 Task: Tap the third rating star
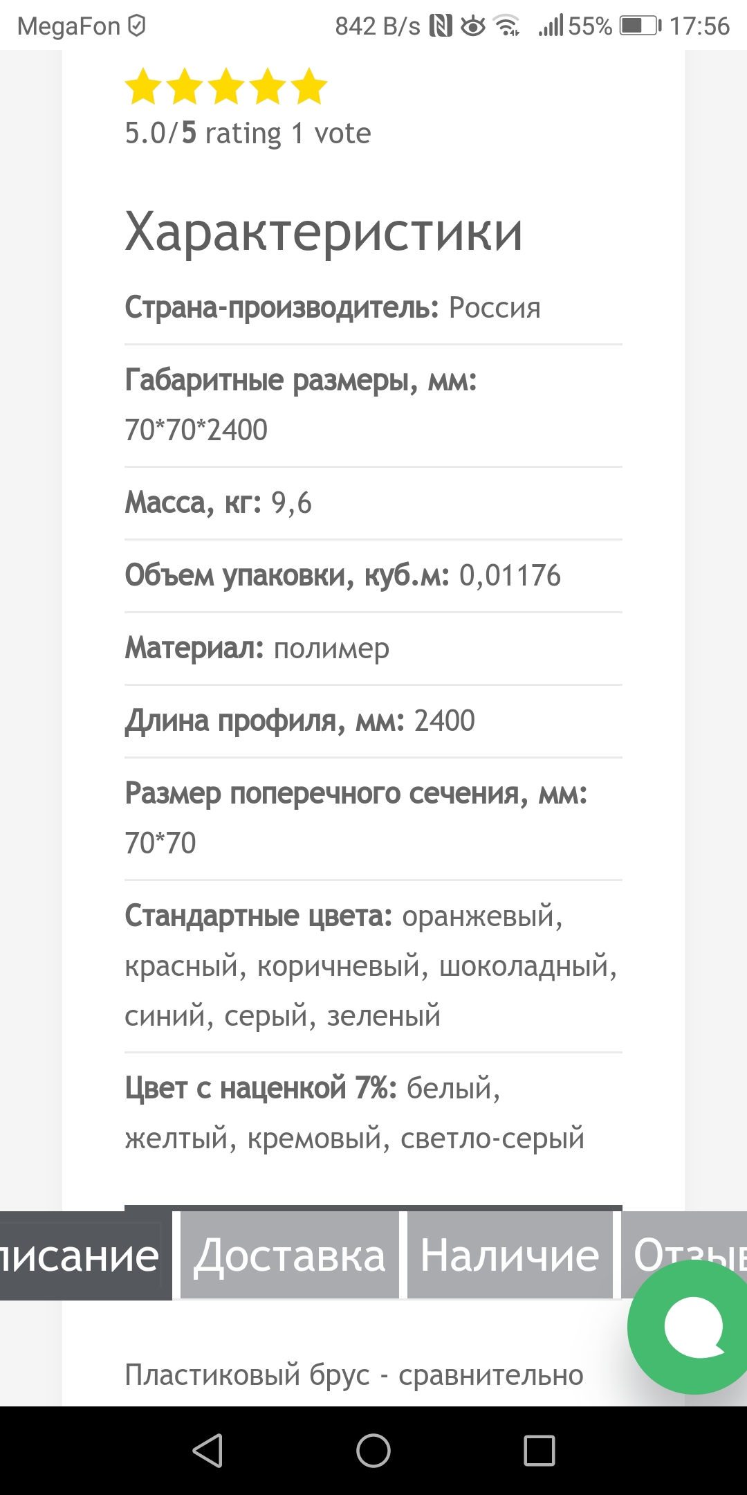pos(226,87)
